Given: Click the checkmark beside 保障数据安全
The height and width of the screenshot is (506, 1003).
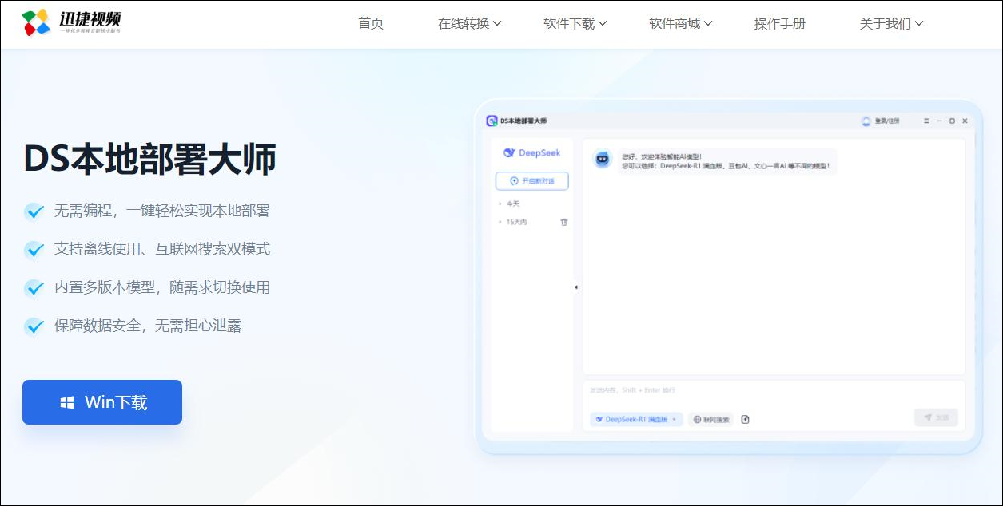Looking at the screenshot, I should [x=34, y=326].
